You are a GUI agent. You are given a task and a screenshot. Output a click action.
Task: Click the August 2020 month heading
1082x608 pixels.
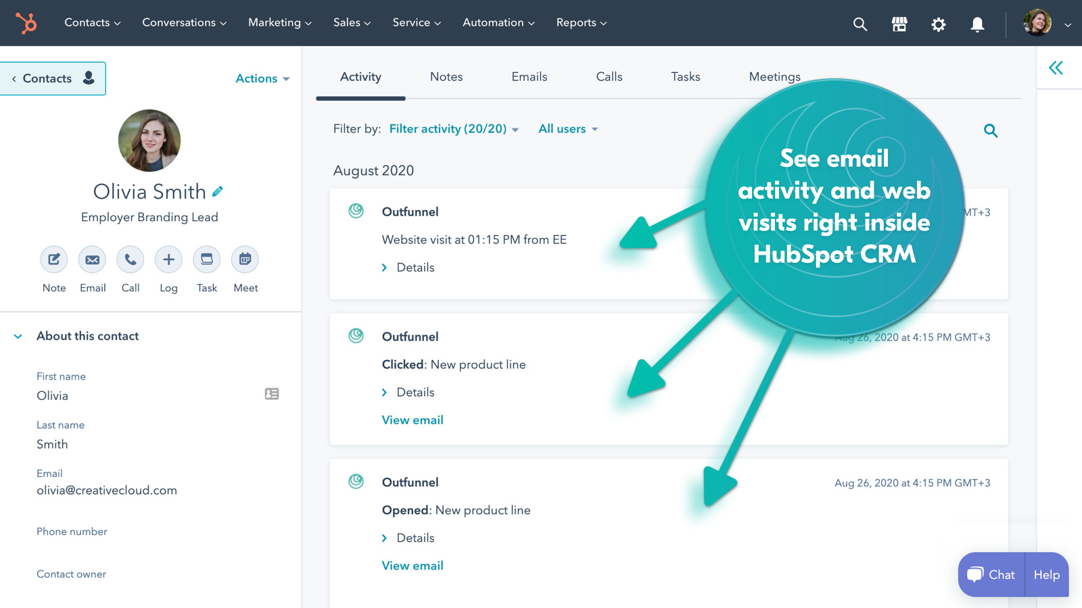coord(373,171)
